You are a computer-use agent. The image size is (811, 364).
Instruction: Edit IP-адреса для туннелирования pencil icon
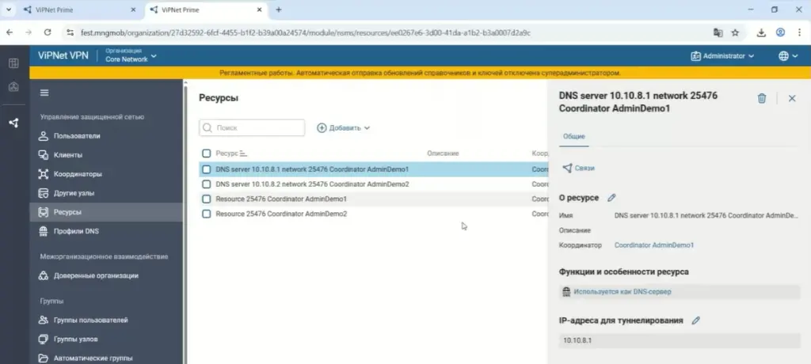[695, 320]
